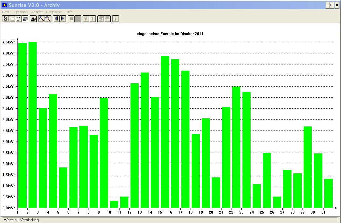The height and width of the screenshot is (223, 341).
Task: Select the green bar for day 15
Action: pos(165,132)
